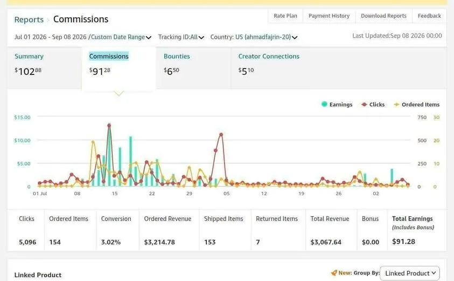Toggle the Ordered Items legend entry

417,105
